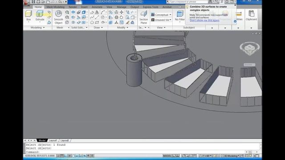Switch to the Annotate ribbon tab

point(97,7)
